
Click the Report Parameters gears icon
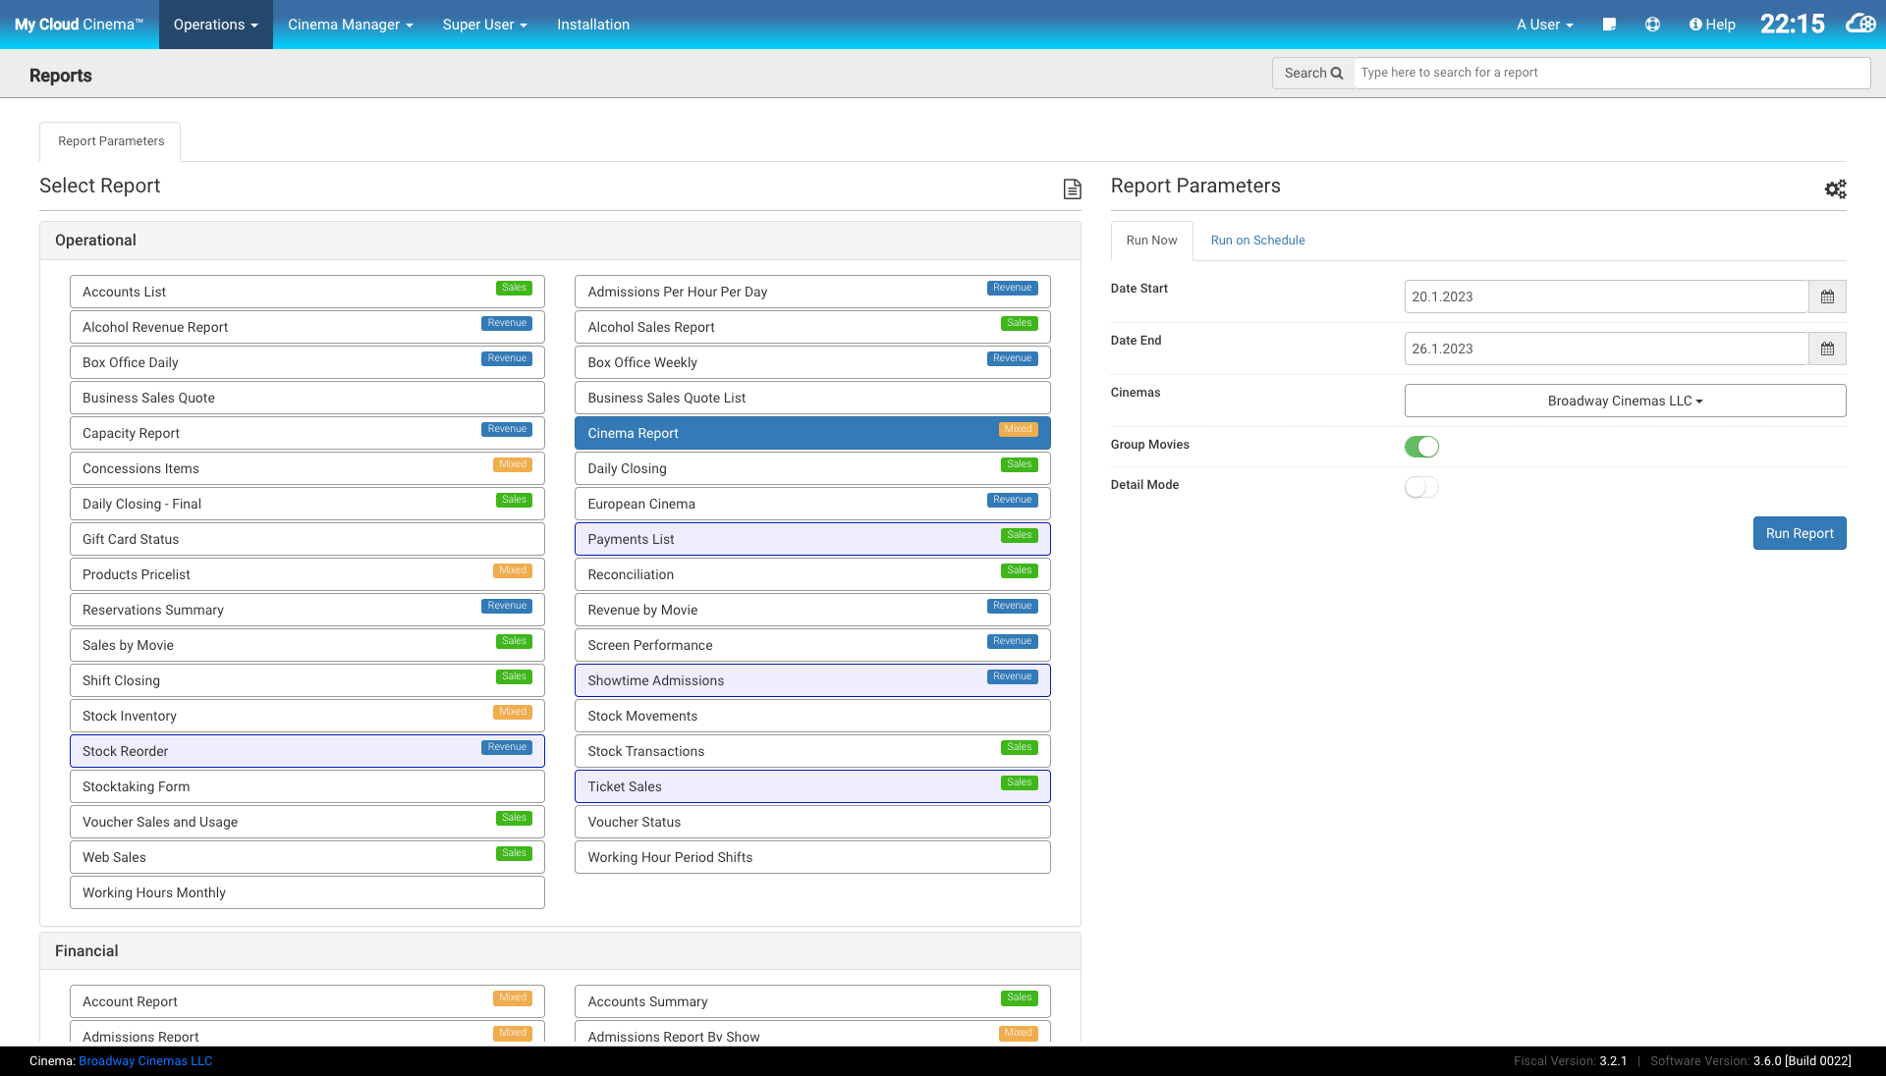coord(1835,188)
